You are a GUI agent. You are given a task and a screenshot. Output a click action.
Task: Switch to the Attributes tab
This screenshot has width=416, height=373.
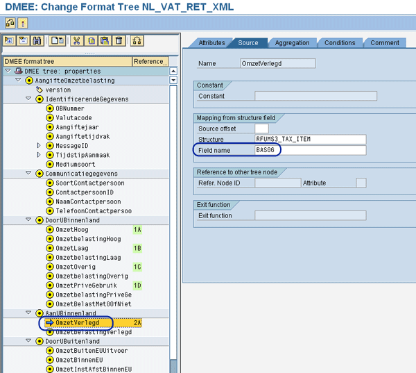(211, 42)
